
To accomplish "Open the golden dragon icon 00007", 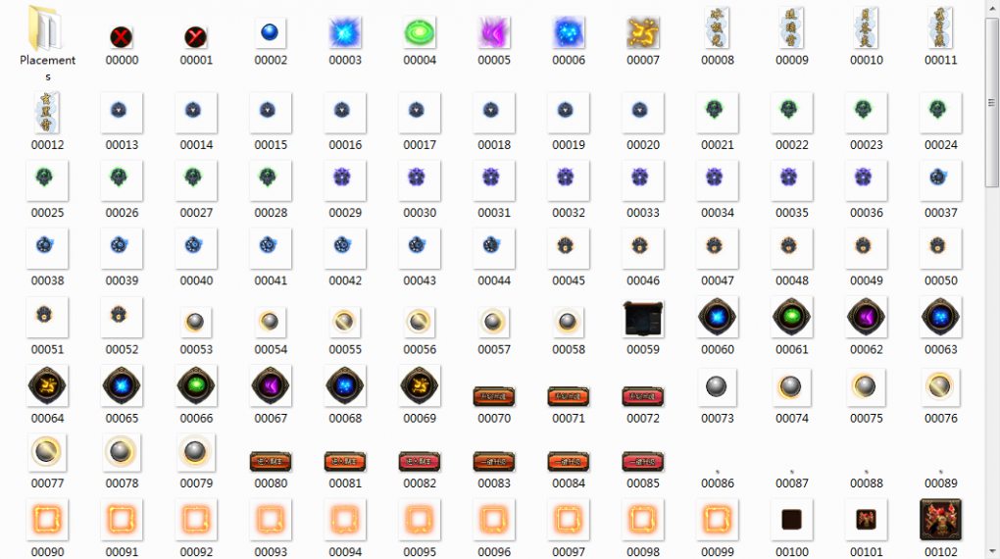I will click(x=643, y=33).
